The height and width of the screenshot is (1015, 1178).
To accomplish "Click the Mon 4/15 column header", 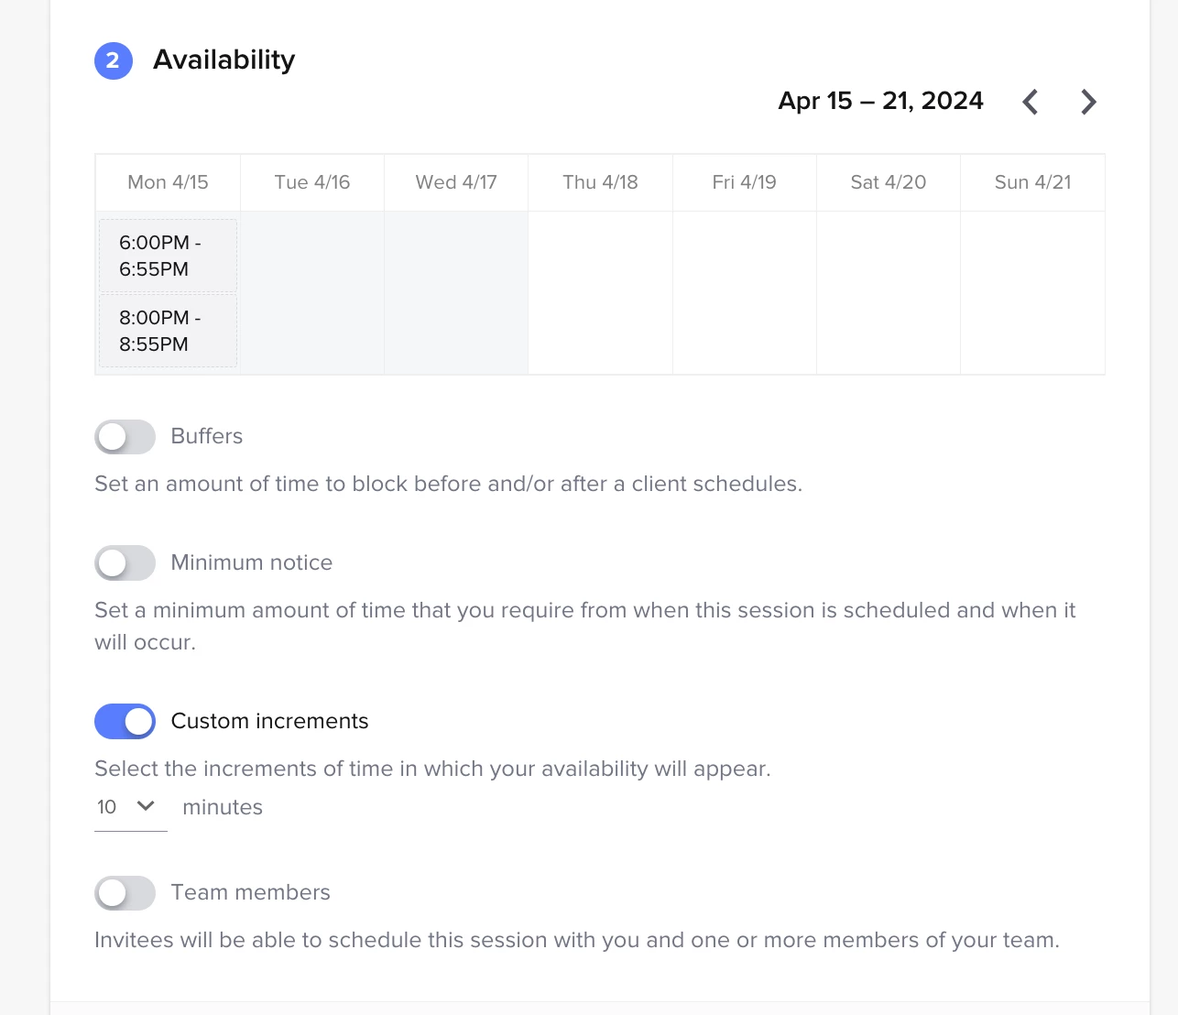I will tap(168, 182).
